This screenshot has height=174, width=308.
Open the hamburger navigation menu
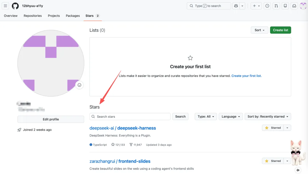coord(5,6)
